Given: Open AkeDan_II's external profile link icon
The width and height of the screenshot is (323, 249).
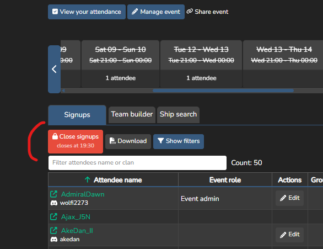Looking at the screenshot, I should (54, 230).
